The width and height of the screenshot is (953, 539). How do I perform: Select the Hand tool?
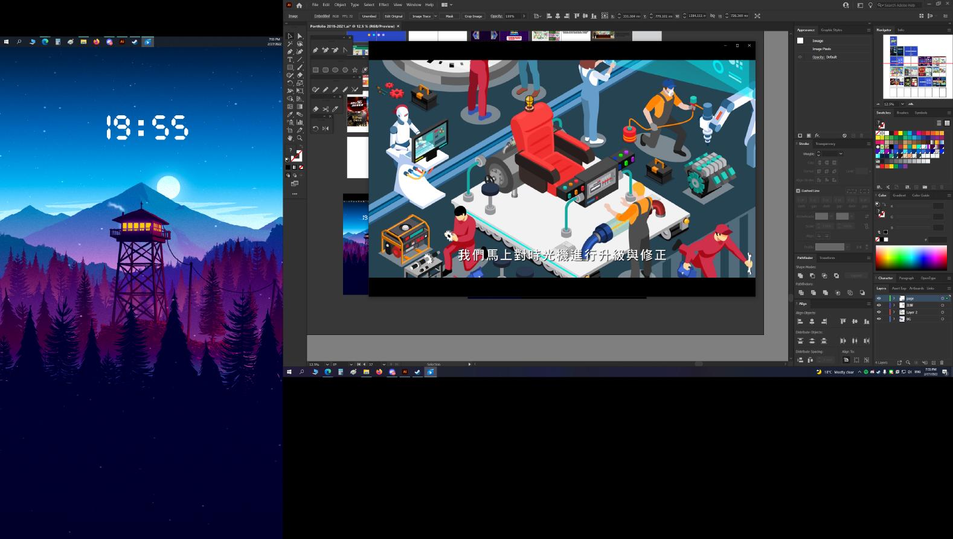pos(290,138)
